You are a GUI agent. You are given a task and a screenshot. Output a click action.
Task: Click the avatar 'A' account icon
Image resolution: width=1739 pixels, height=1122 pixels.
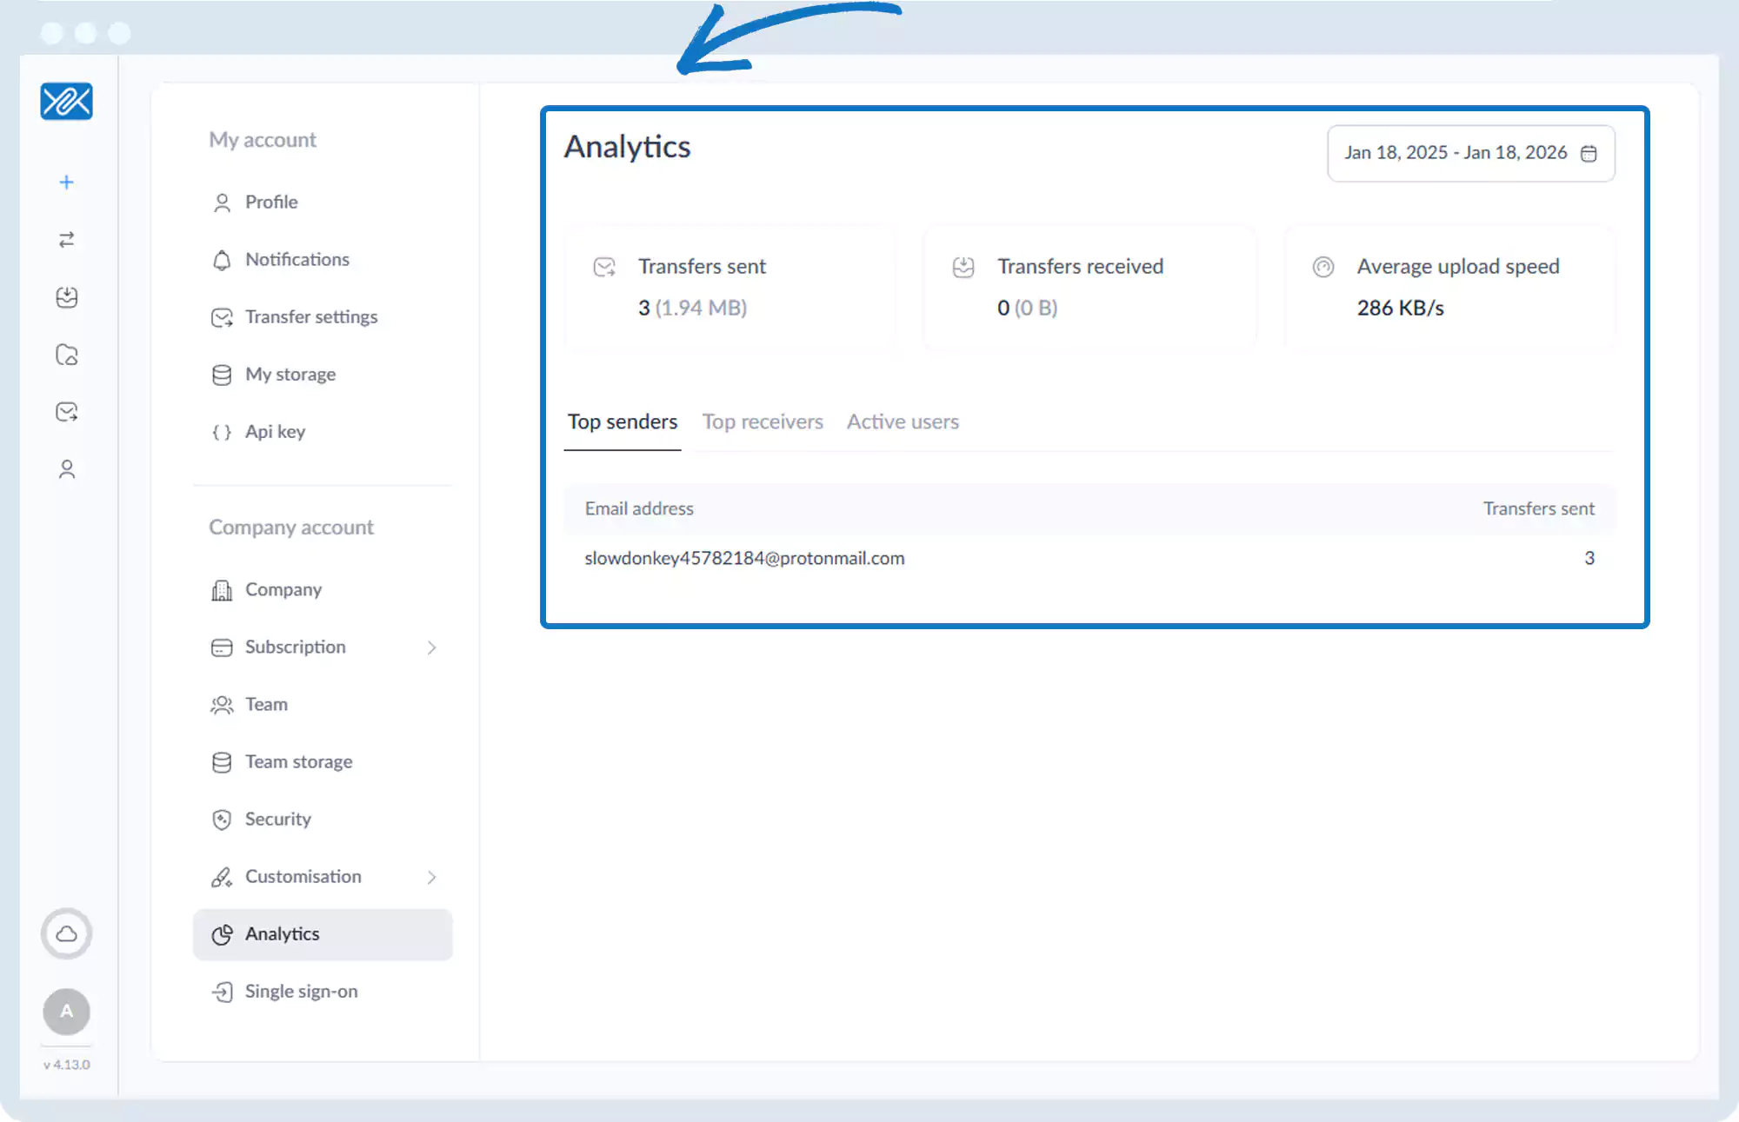pos(66,1012)
